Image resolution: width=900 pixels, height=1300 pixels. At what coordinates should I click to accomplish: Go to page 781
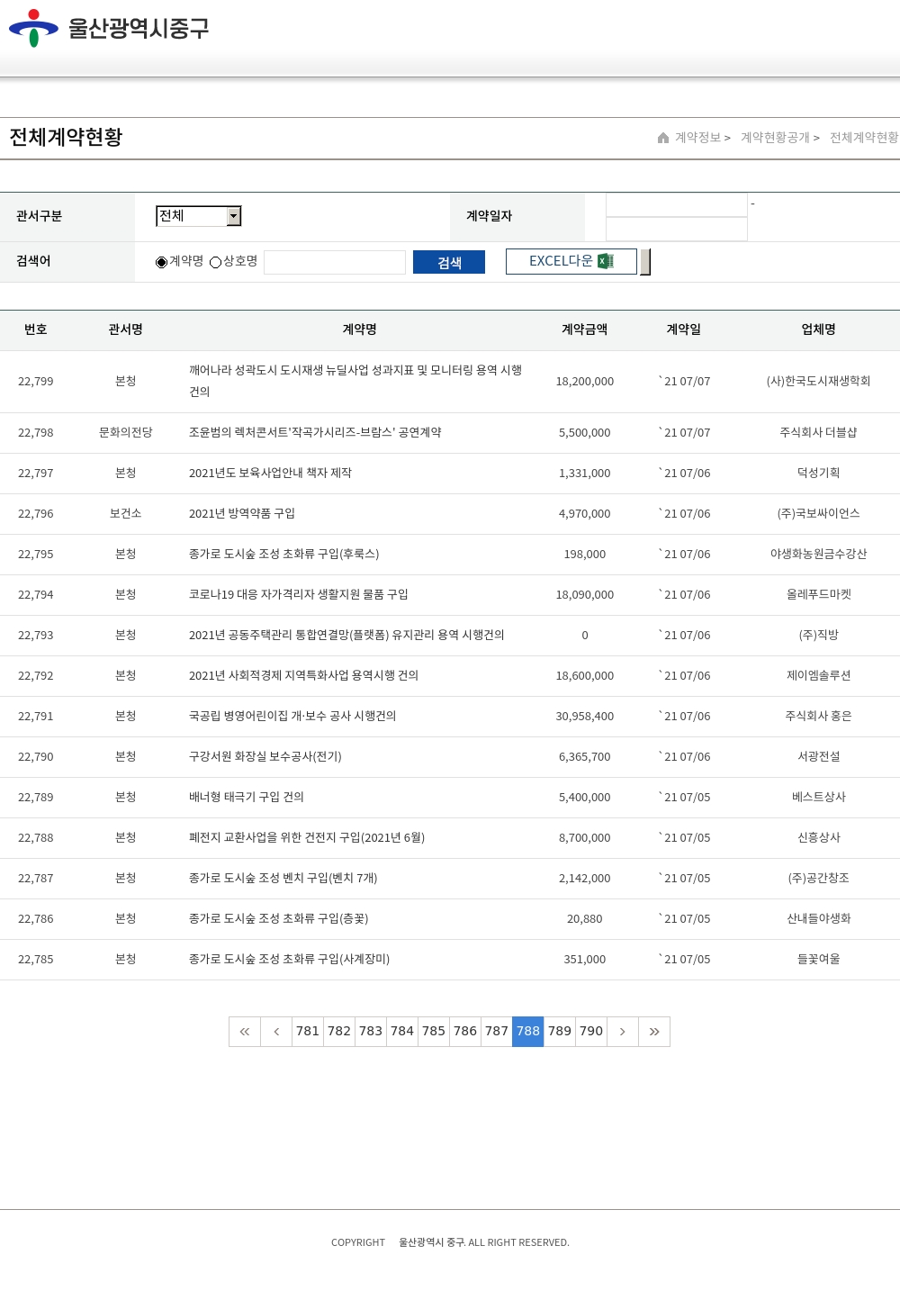[308, 1032]
